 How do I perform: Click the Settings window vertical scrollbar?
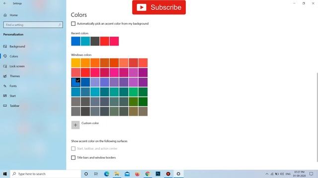coord(317,117)
